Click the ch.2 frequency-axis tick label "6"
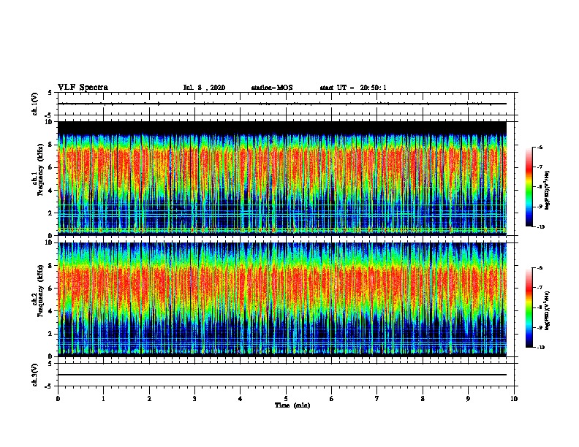Image resolution: width=579 pixels, height=447 pixels. point(51,288)
